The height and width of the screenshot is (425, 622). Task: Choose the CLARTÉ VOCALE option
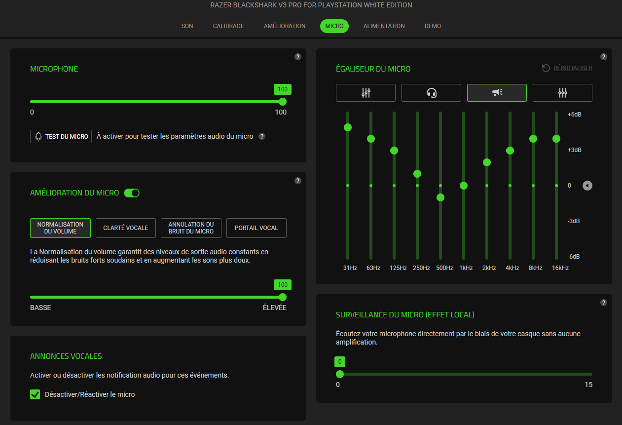click(x=126, y=228)
